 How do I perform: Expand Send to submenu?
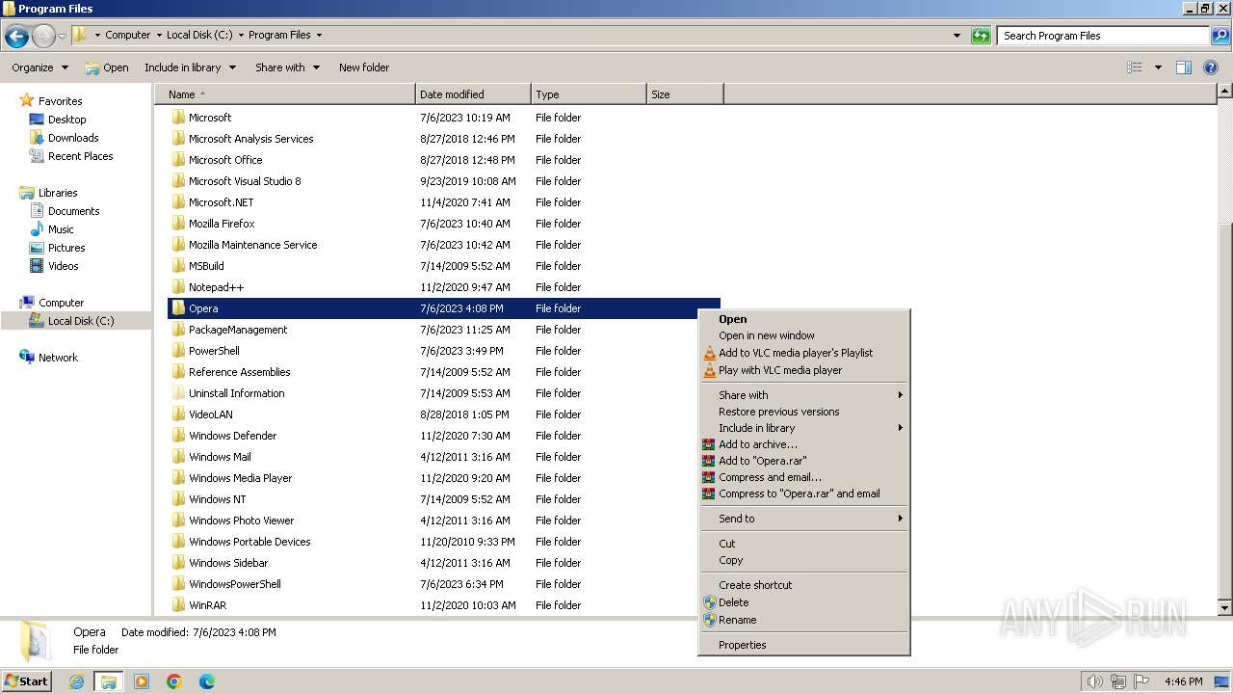click(811, 519)
